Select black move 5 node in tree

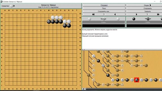coord(108,75)
